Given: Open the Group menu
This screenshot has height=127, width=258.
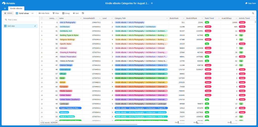Looking at the screenshot, I should [x=66, y=13].
